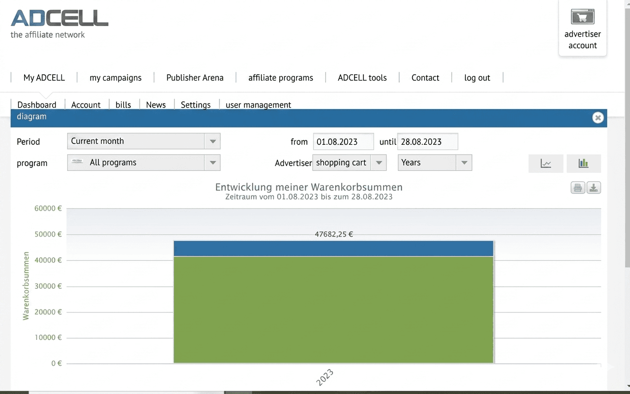Close the diagram panel
The image size is (630, 394).
coord(598,117)
